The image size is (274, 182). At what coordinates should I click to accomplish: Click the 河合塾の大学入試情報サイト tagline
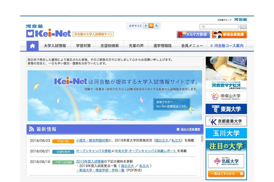point(93,34)
